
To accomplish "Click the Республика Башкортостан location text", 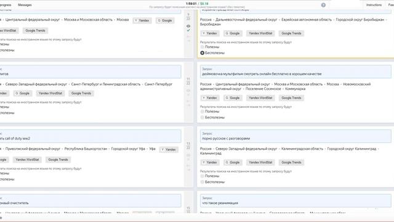I will 86,149.
